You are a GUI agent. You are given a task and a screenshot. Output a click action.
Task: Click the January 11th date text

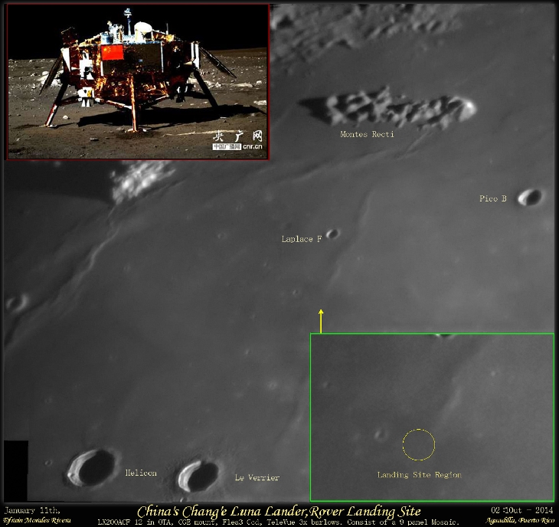[33, 510]
